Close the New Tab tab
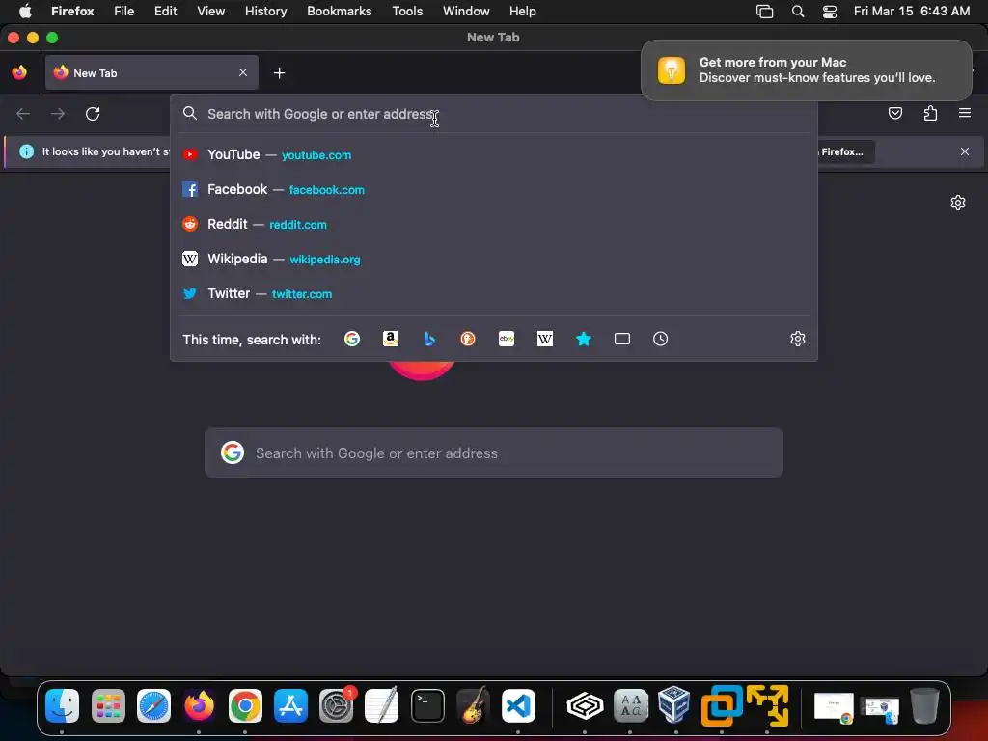Image resolution: width=988 pixels, height=741 pixels. tap(243, 72)
